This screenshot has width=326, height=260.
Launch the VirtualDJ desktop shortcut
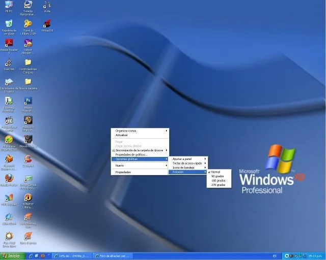[47, 26]
